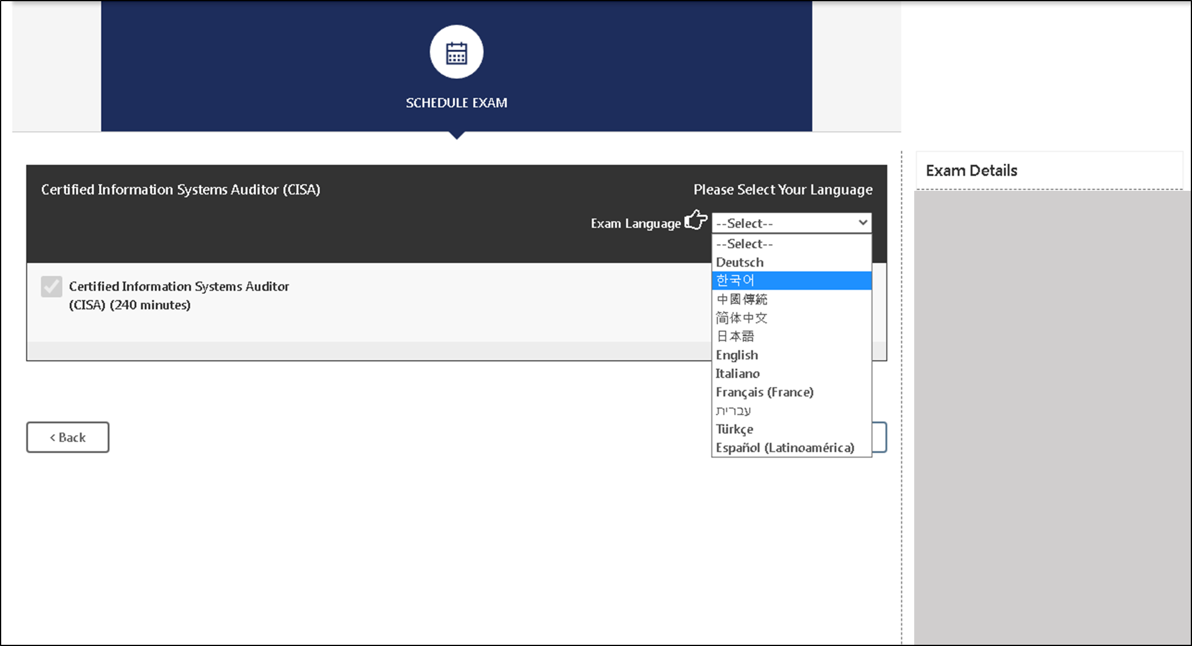Click the (CISA) (240 minutes) exam text
The height and width of the screenshot is (646, 1192).
pos(130,305)
